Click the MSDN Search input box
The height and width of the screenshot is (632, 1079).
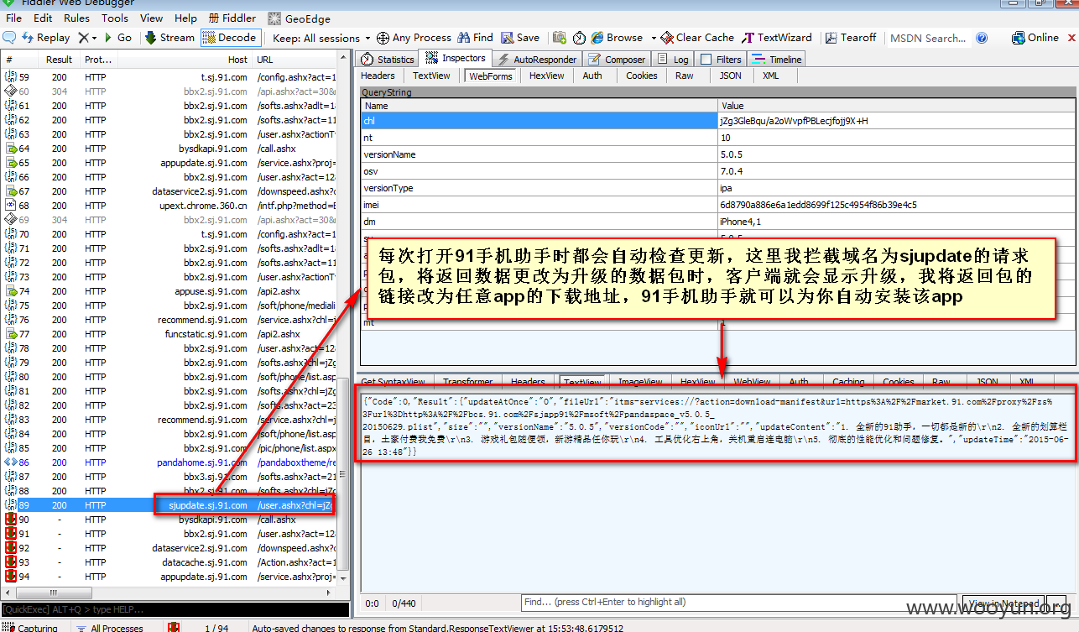pyautogui.click(x=928, y=38)
